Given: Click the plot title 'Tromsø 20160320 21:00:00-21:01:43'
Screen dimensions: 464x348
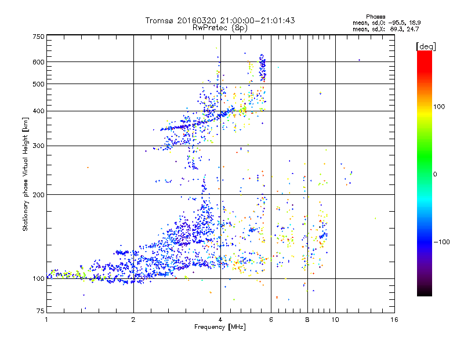Looking at the screenshot, I should click(220, 20).
